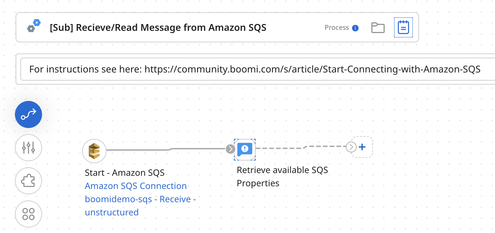The width and height of the screenshot is (495, 233).
Task: Select the dashed connector line between shapes
Action: click(x=298, y=147)
